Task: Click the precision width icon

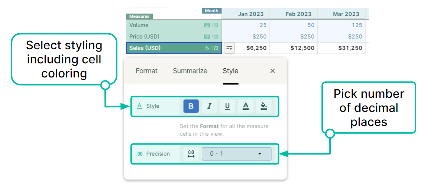Action: 191,154
